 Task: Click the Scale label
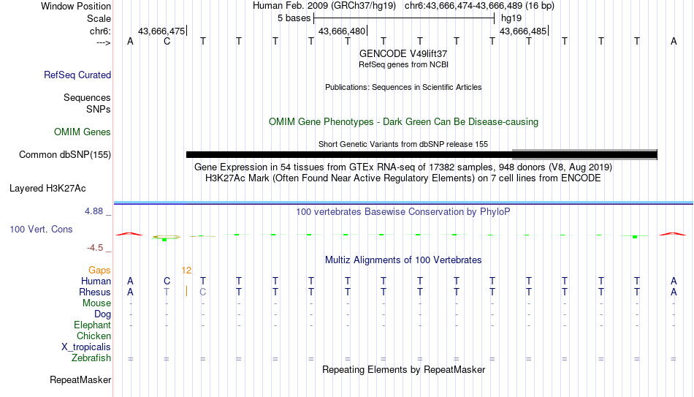click(x=99, y=18)
